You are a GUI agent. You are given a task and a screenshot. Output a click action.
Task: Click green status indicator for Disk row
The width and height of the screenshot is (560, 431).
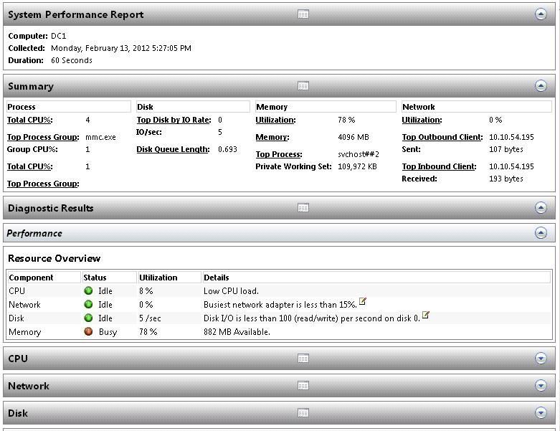click(88, 318)
